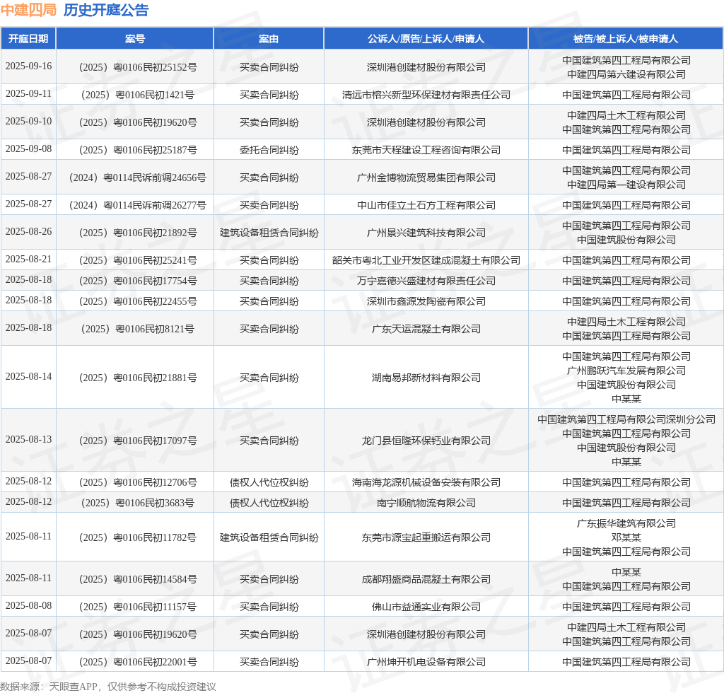Click date 2025-09-16
724x693 pixels.
(28, 66)
